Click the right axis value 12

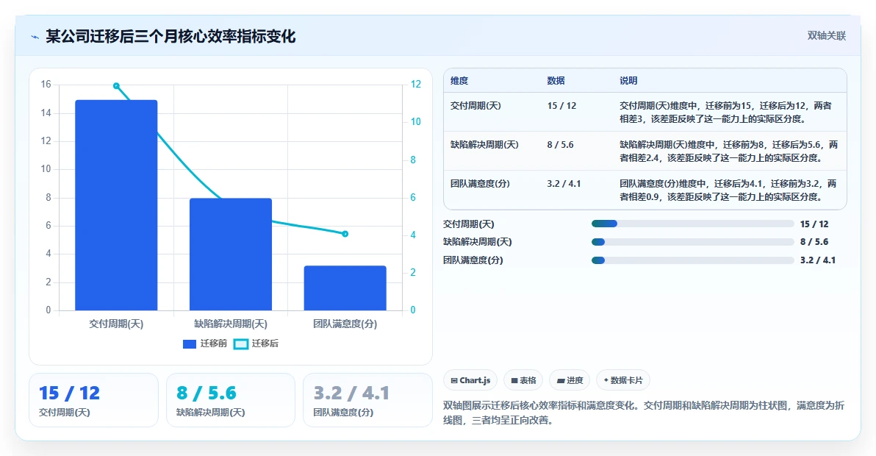point(416,85)
